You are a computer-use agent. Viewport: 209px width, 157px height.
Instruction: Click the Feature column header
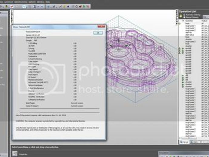[x=204, y=21]
